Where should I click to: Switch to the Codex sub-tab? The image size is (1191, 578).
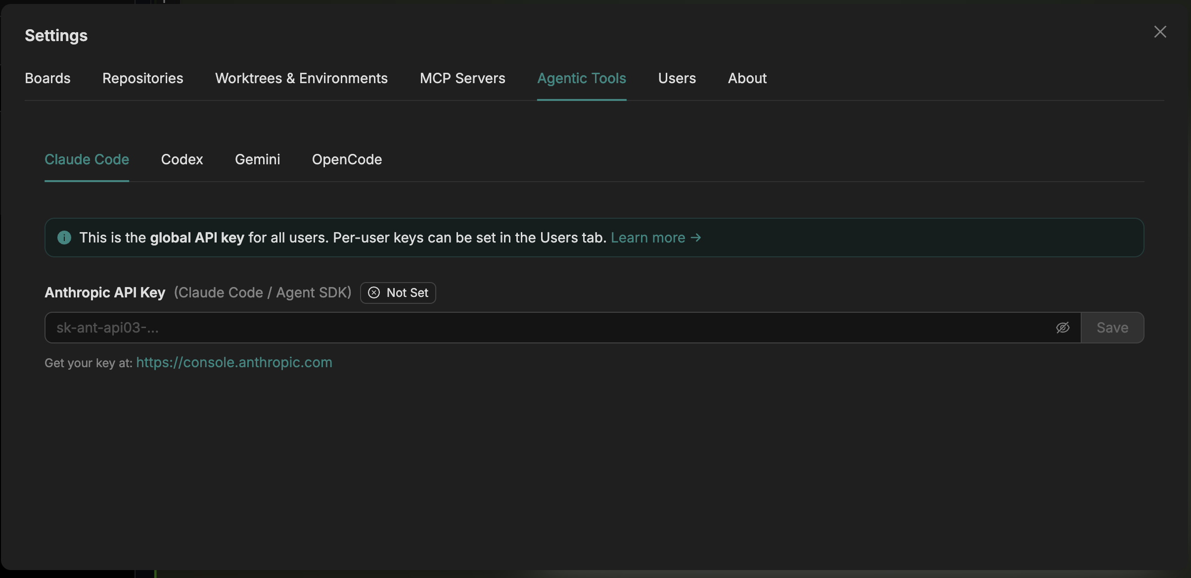click(x=182, y=159)
